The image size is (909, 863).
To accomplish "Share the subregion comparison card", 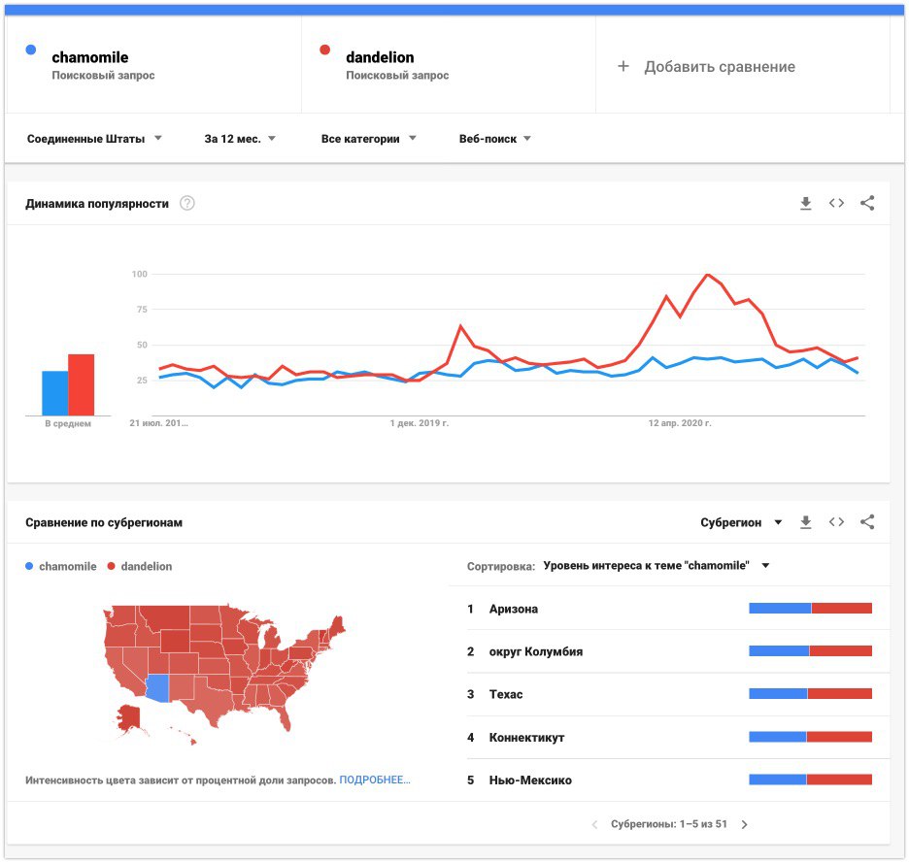I will (x=866, y=521).
